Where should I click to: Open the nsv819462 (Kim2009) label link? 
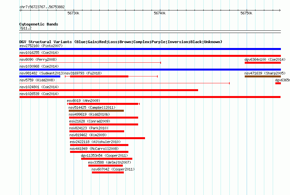[x=88, y=135]
